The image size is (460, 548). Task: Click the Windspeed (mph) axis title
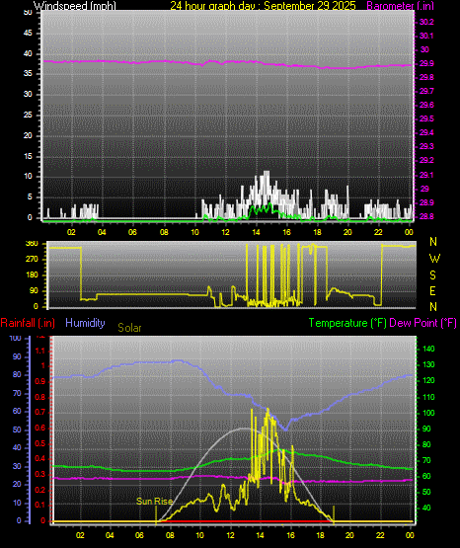tap(75, 6)
